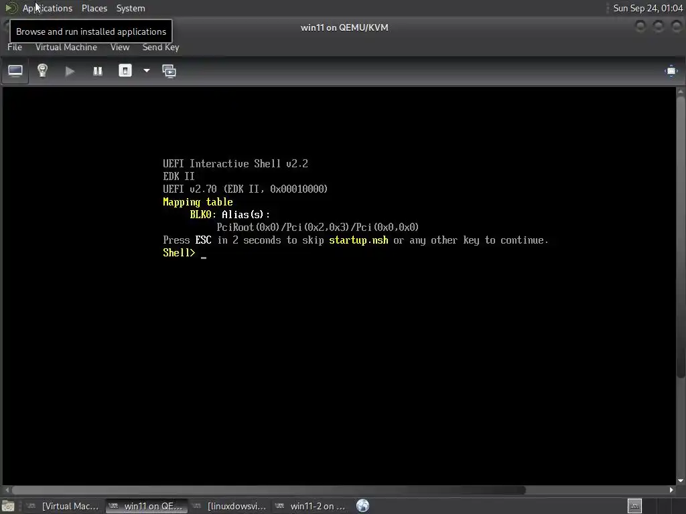Switch to linuxdowsvi taskbar window
The height and width of the screenshot is (514, 686).
coord(230,506)
